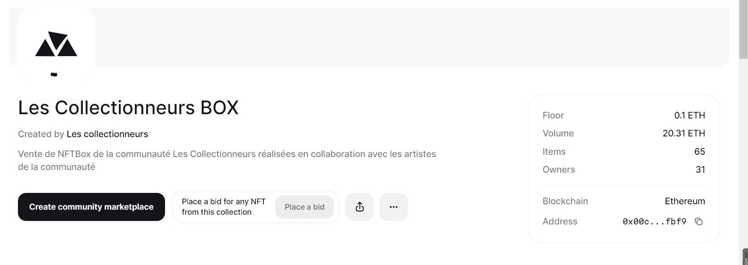This screenshot has height=265, width=748.
Task: Click the truncated address 0x00c...fbf9
Action: 654,221
